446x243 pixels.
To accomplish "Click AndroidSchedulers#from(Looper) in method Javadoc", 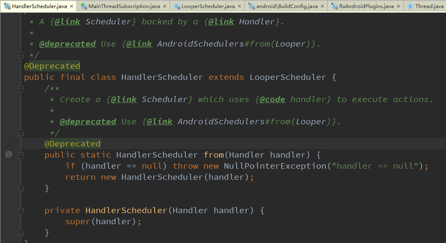I will (x=254, y=121).
